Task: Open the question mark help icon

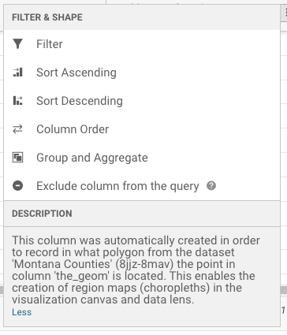Action: point(211,186)
